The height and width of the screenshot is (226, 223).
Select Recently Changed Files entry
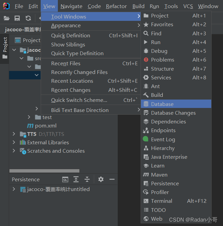(x=91, y=72)
